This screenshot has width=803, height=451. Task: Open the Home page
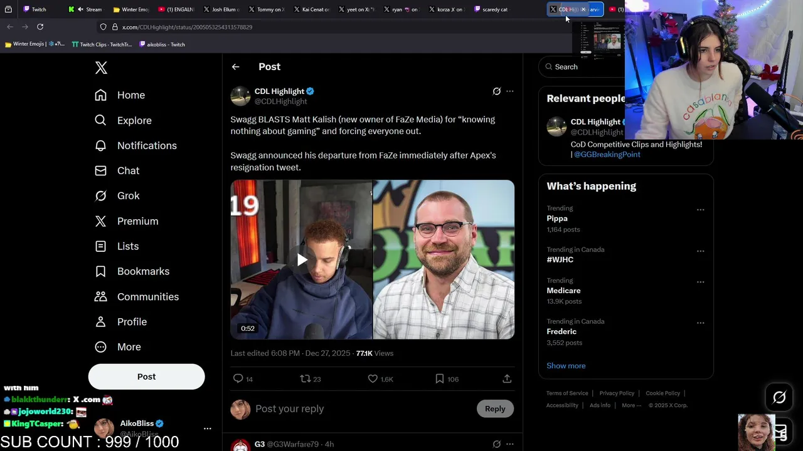point(120,95)
